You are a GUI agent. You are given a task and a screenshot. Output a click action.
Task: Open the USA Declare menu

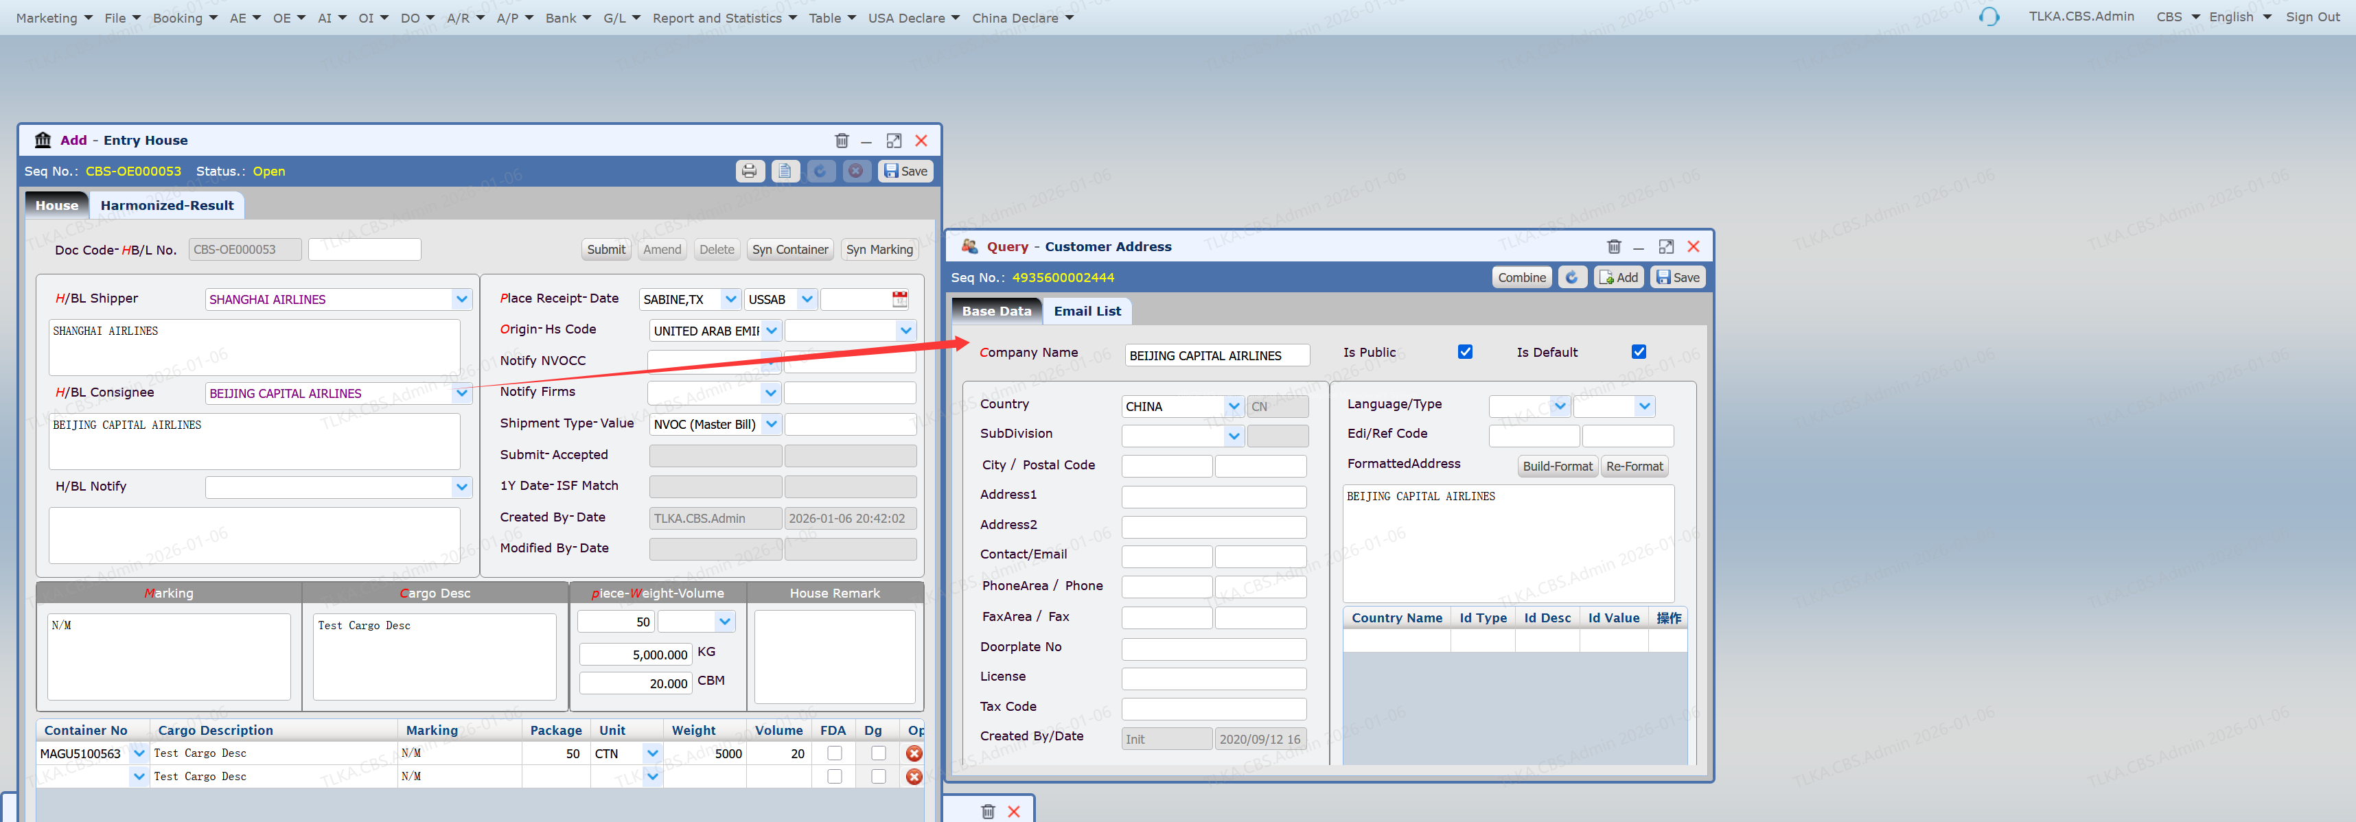tap(914, 17)
